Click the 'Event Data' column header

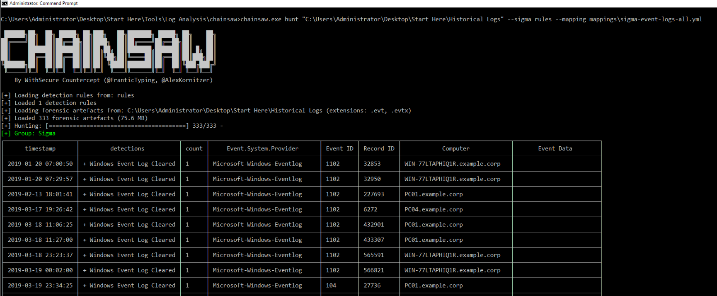point(555,148)
